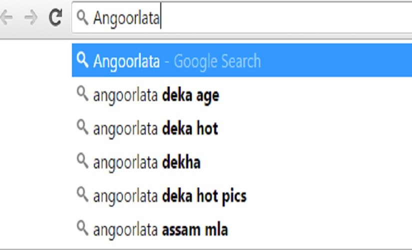Click the bold word dekha
Image resolution: width=412 pixels, height=250 pixels.
tap(181, 162)
